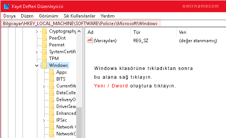226x138 pixels.
Task: Expand the IPSec key
Action: coord(44,121)
